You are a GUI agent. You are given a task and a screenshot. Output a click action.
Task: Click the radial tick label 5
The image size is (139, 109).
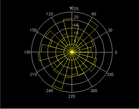75,41
